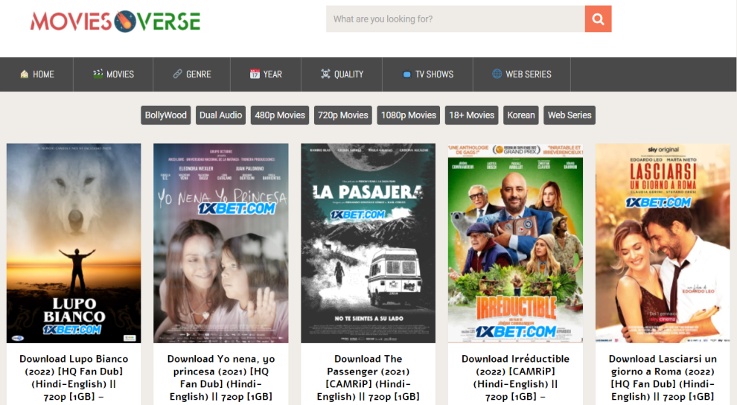Click the 'Download Irréductible (2022)' title link
This screenshot has width=737, height=405.
[516, 377]
